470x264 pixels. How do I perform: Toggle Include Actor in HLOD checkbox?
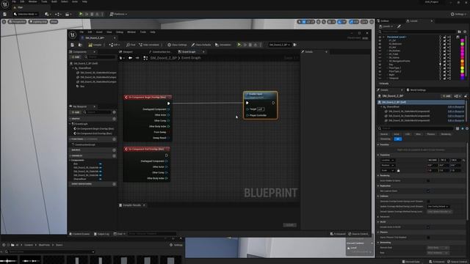pyautogui.click(x=428, y=227)
